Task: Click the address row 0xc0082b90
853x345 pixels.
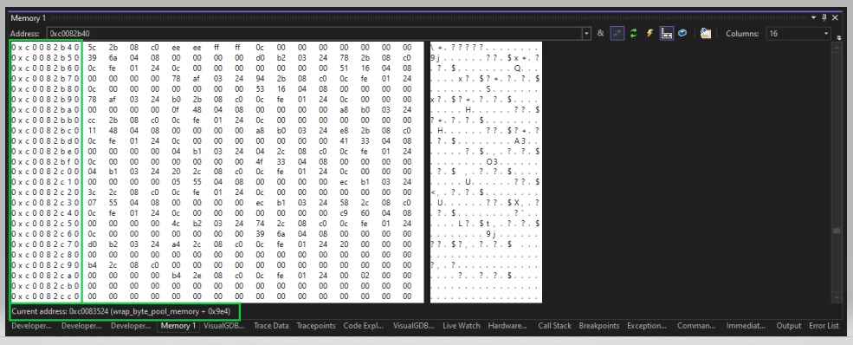Action: click(46, 99)
